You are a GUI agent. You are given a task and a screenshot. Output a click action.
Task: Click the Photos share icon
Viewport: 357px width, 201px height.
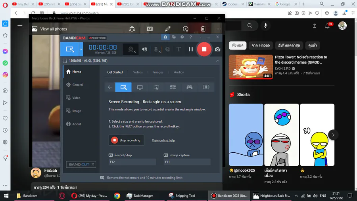tap(132, 29)
